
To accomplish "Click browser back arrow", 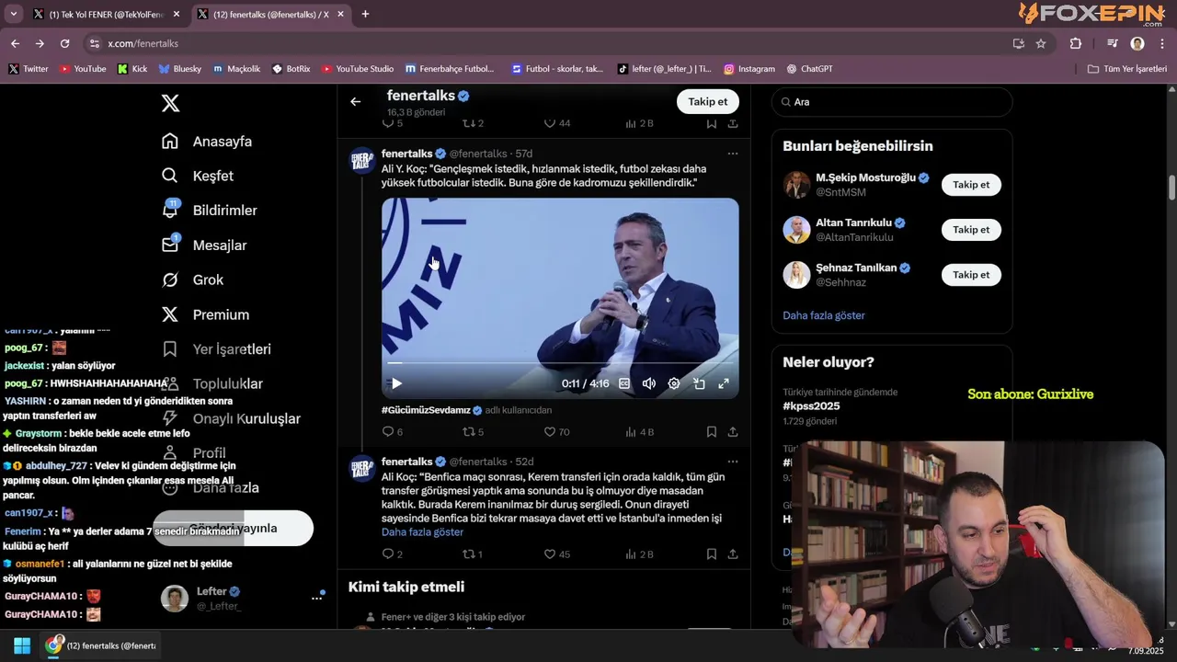I will 15,43.
